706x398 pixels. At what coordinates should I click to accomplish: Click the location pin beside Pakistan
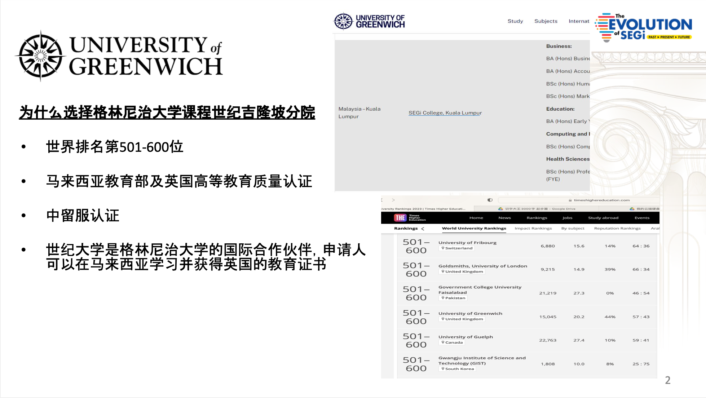point(443,298)
